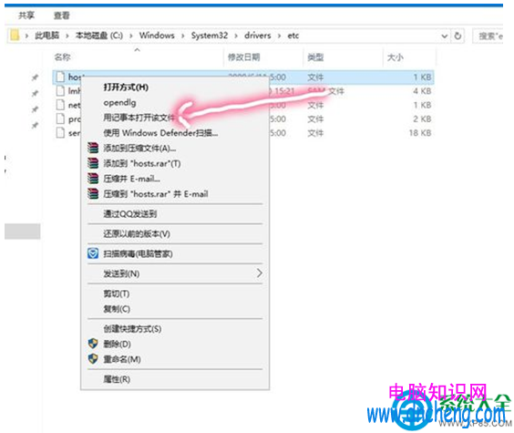514x433 pixels.
Task: Choose 扫描病毒(电脑管家)
Action: pyautogui.click(x=138, y=253)
